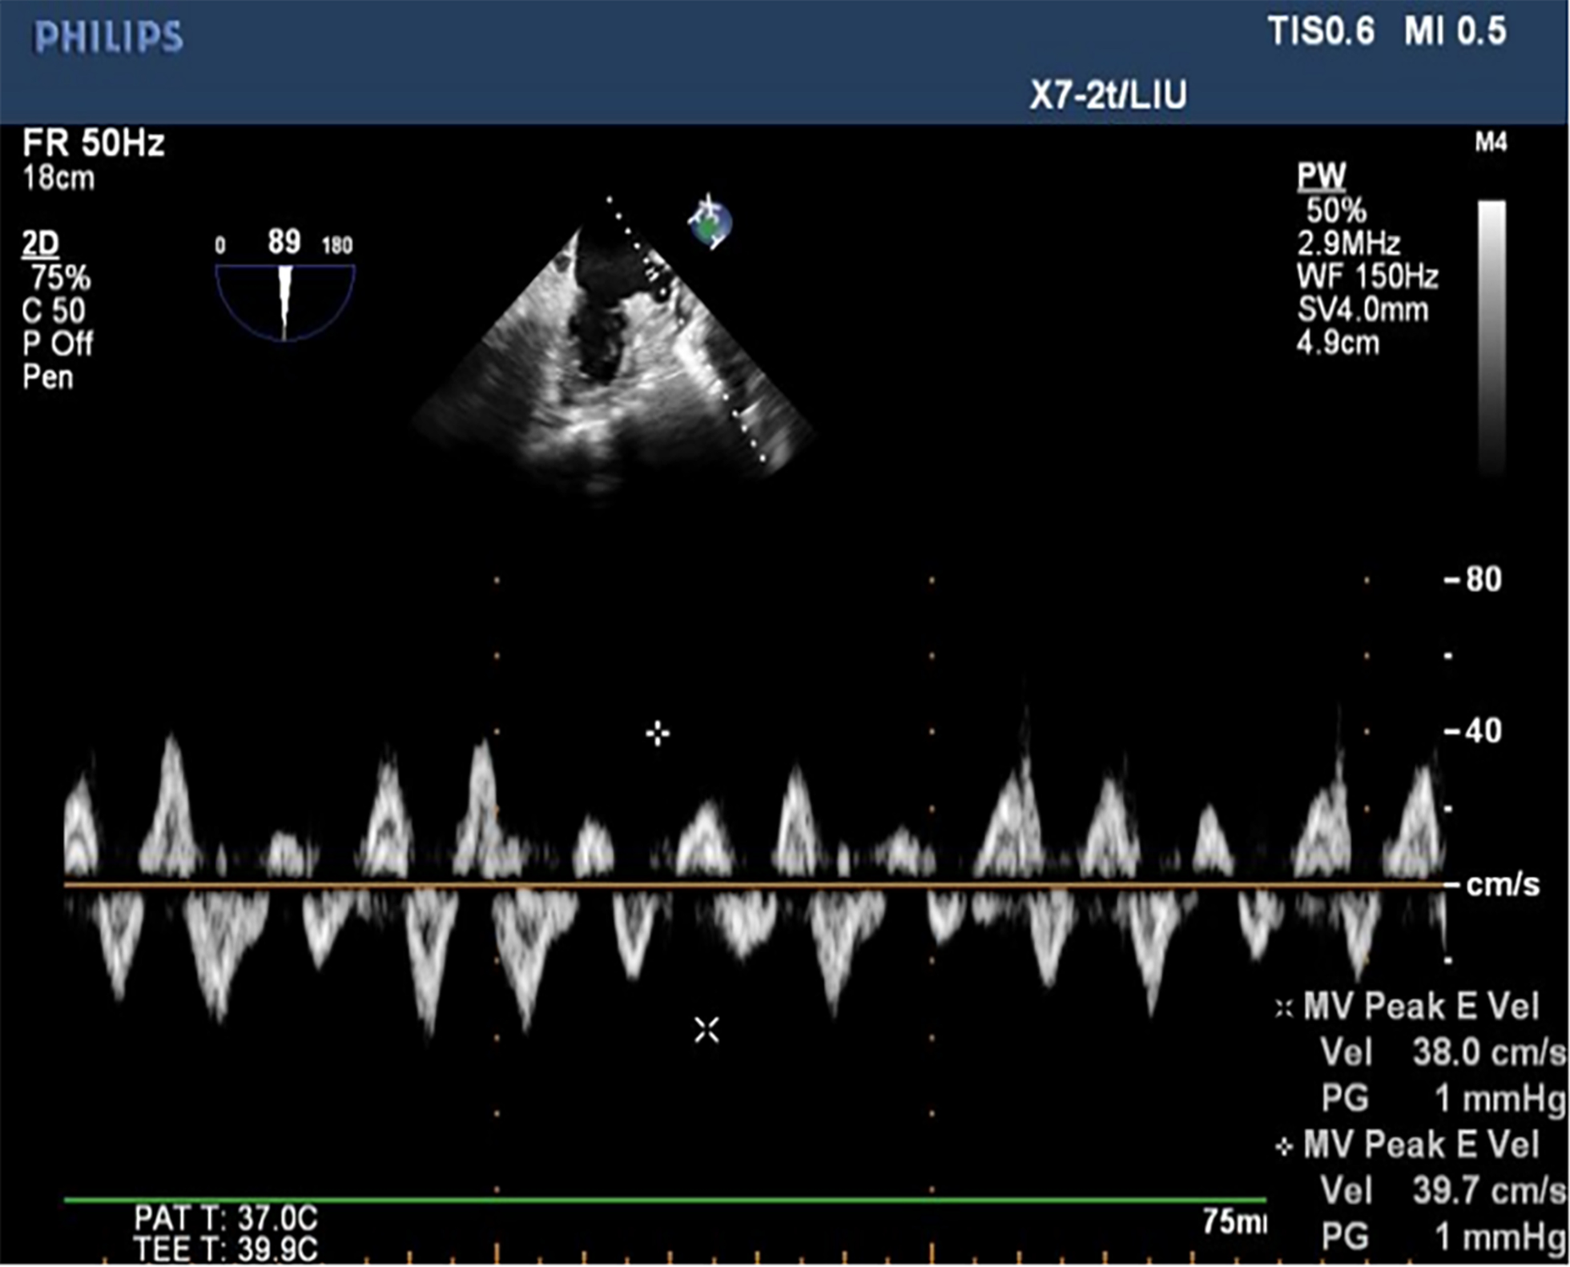Select the plus-shaped caliper on the Doppler trace

click(x=658, y=733)
